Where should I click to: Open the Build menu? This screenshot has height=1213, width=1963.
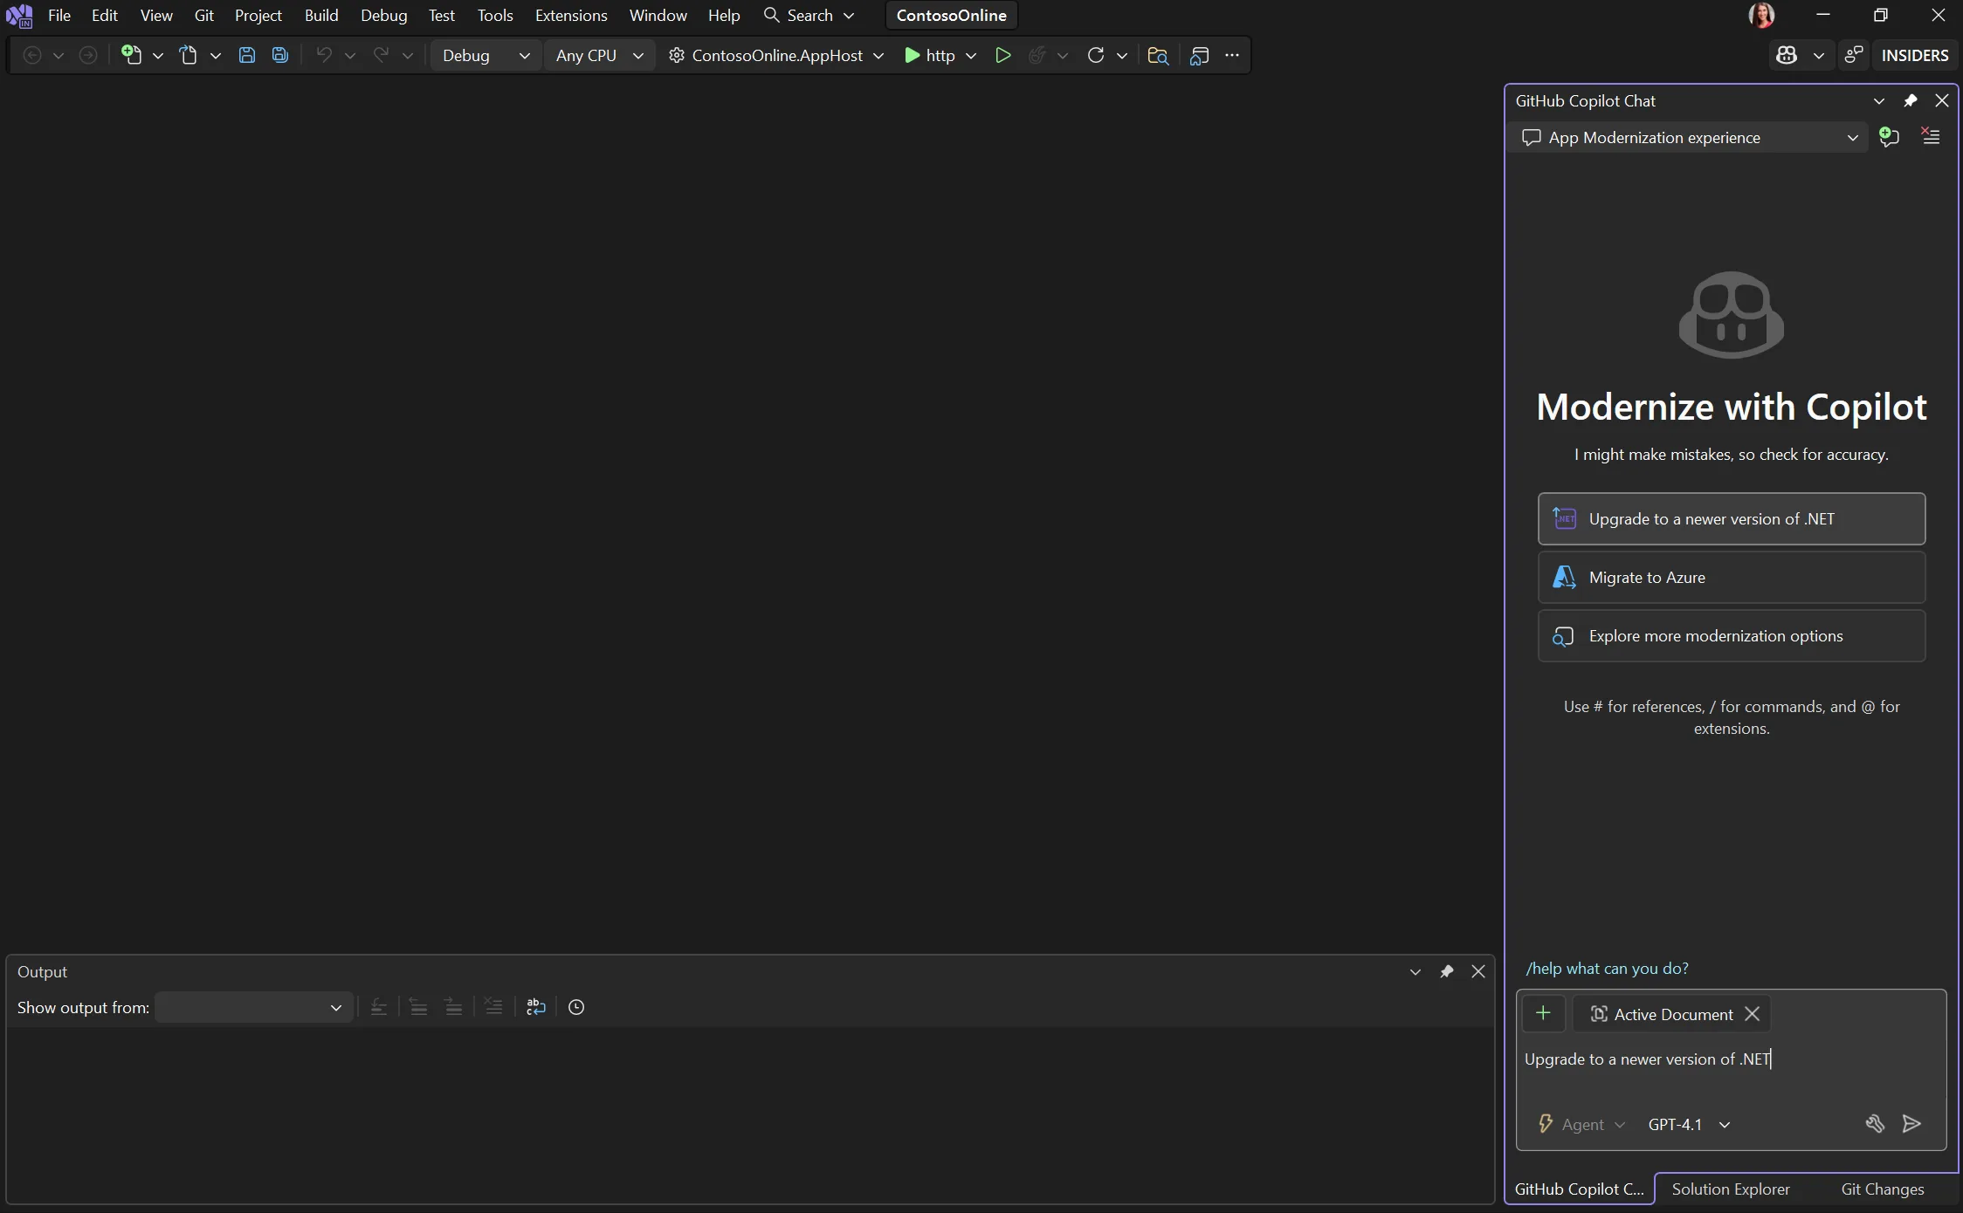321,15
